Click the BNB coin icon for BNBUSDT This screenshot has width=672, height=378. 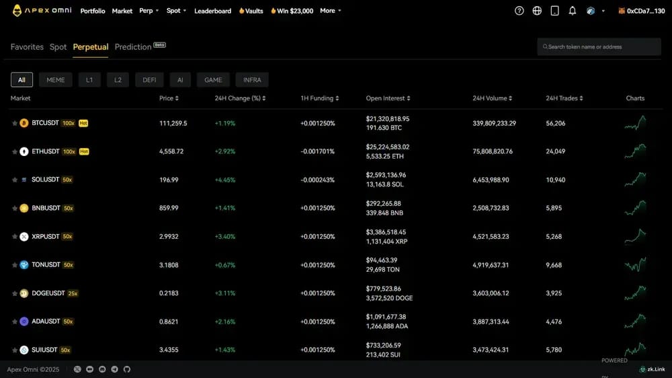click(x=24, y=208)
